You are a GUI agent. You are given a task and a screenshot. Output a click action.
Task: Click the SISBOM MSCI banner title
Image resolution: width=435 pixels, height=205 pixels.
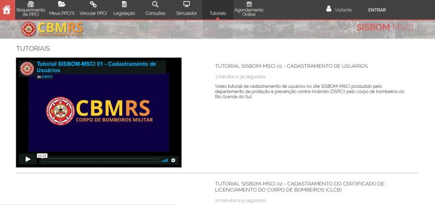(384, 27)
